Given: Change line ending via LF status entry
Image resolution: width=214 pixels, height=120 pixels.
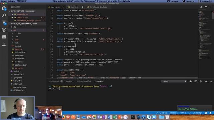Looking at the screenshot, I should [x=190, y=113].
